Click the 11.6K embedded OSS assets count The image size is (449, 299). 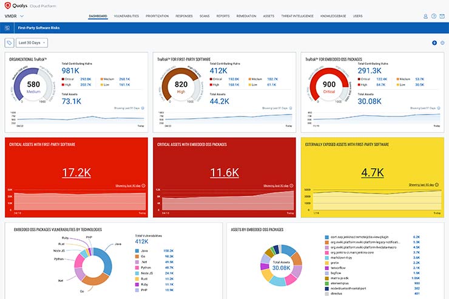point(224,173)
